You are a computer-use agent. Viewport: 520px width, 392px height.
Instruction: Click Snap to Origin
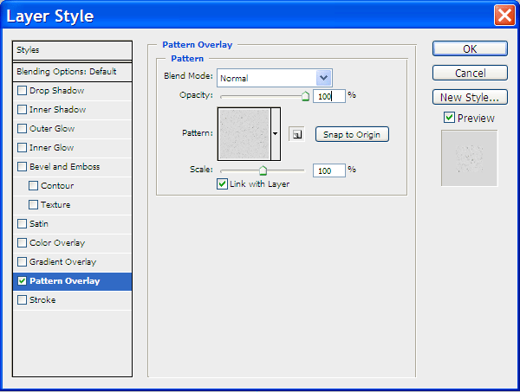click(x=351, y=134)
